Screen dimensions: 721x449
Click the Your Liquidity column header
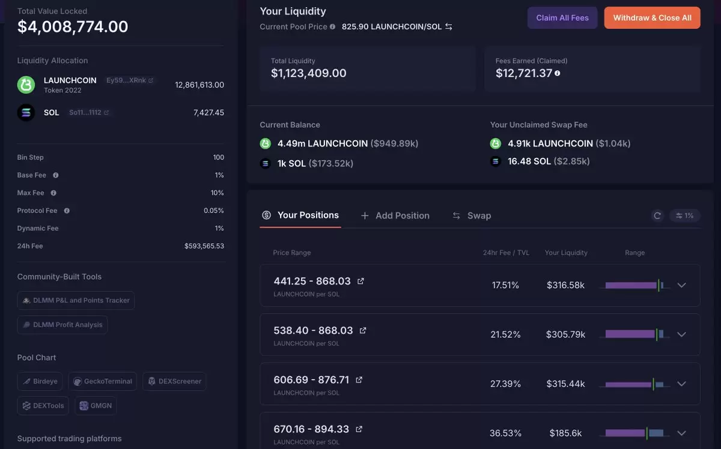(x=566, y=253)
